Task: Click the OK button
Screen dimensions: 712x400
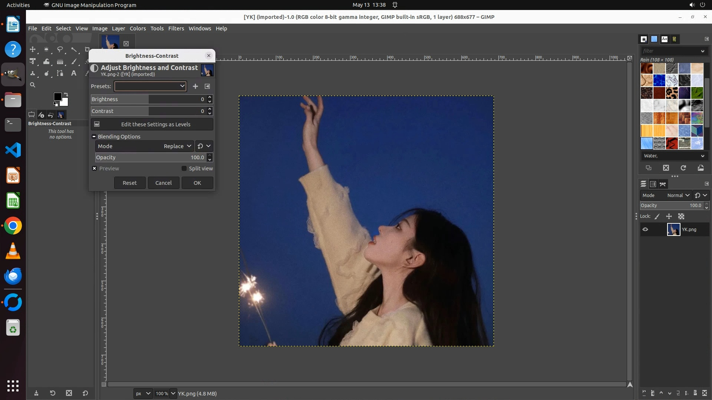Action: (x=197, y=183)
